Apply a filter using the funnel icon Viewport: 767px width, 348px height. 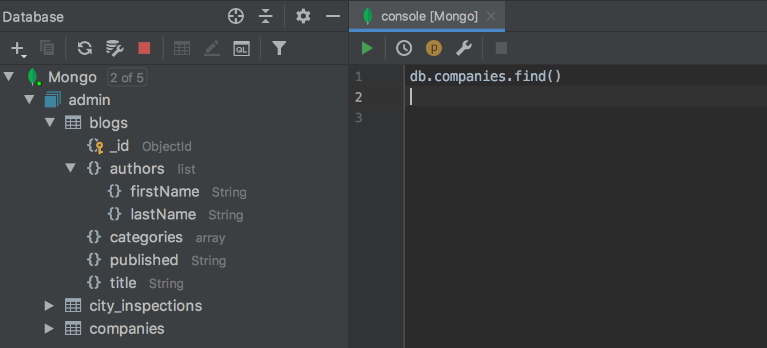point(279,48)
